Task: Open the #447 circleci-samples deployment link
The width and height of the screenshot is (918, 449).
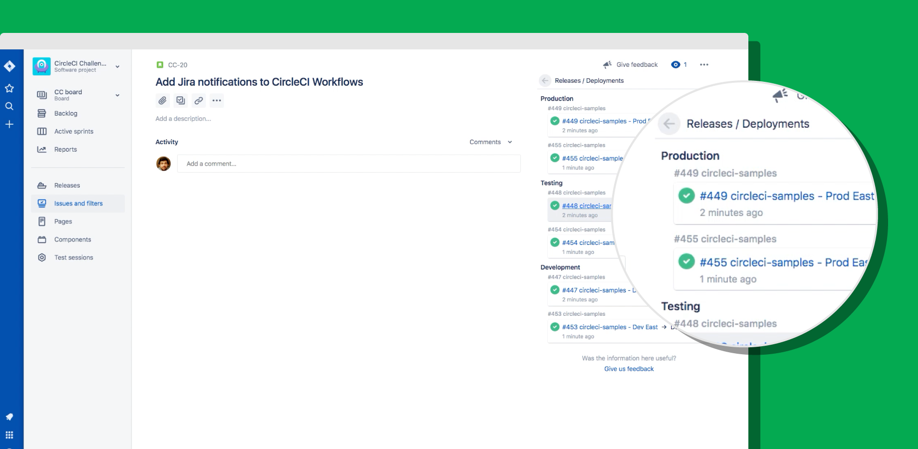Action: tap(599, 290)
